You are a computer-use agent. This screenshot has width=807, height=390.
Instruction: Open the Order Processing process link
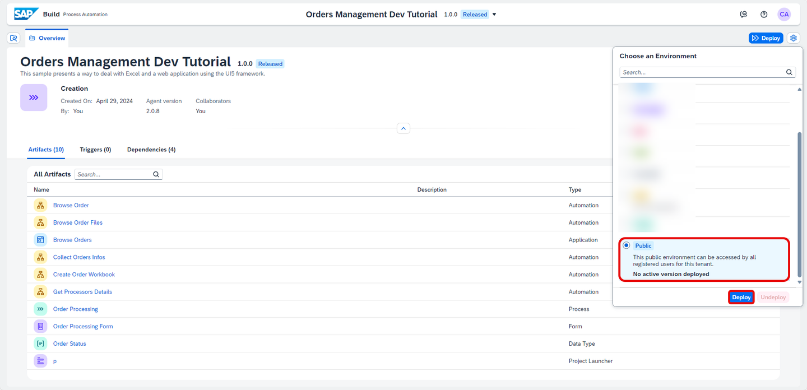pyautogui.click(x=76, y=309)
